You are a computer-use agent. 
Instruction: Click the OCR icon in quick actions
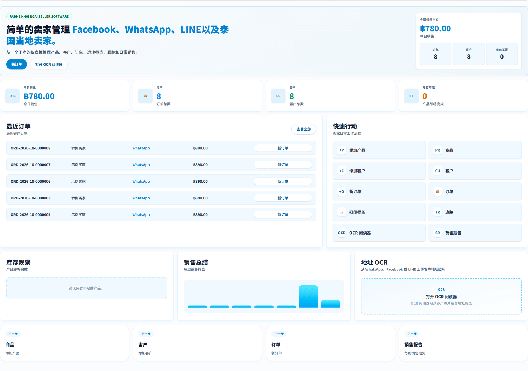[x=342, y=233]
